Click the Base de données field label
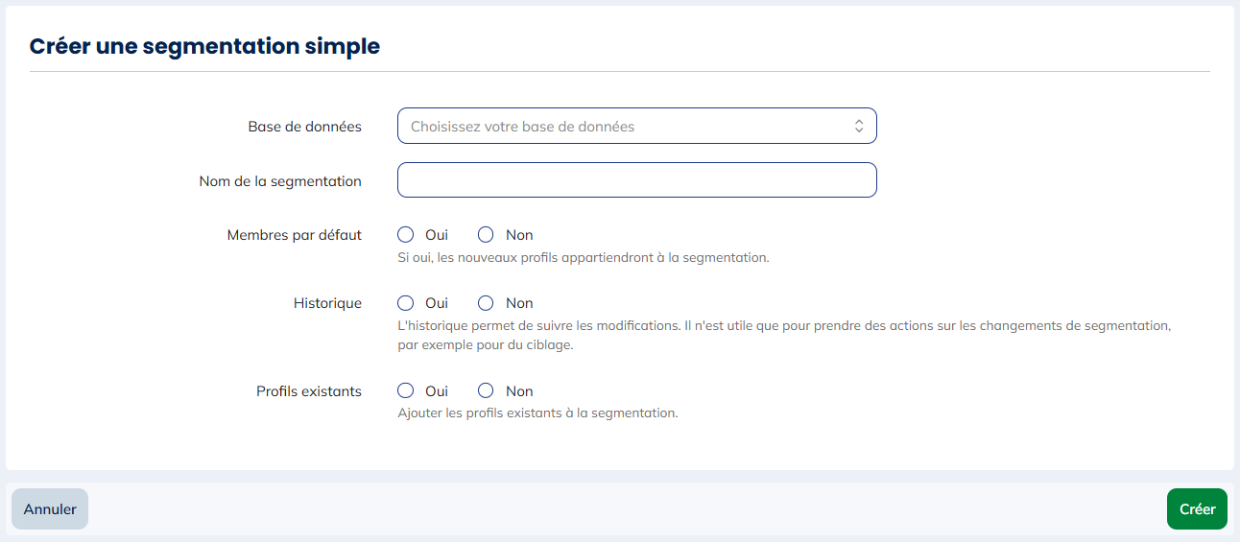 (304, 127)
